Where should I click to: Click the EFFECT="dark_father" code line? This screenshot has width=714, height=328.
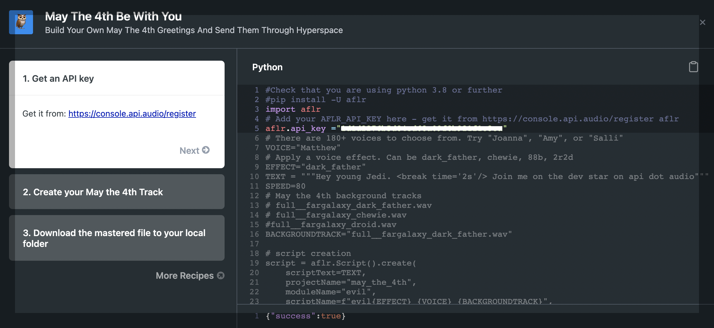pos(315,167)
